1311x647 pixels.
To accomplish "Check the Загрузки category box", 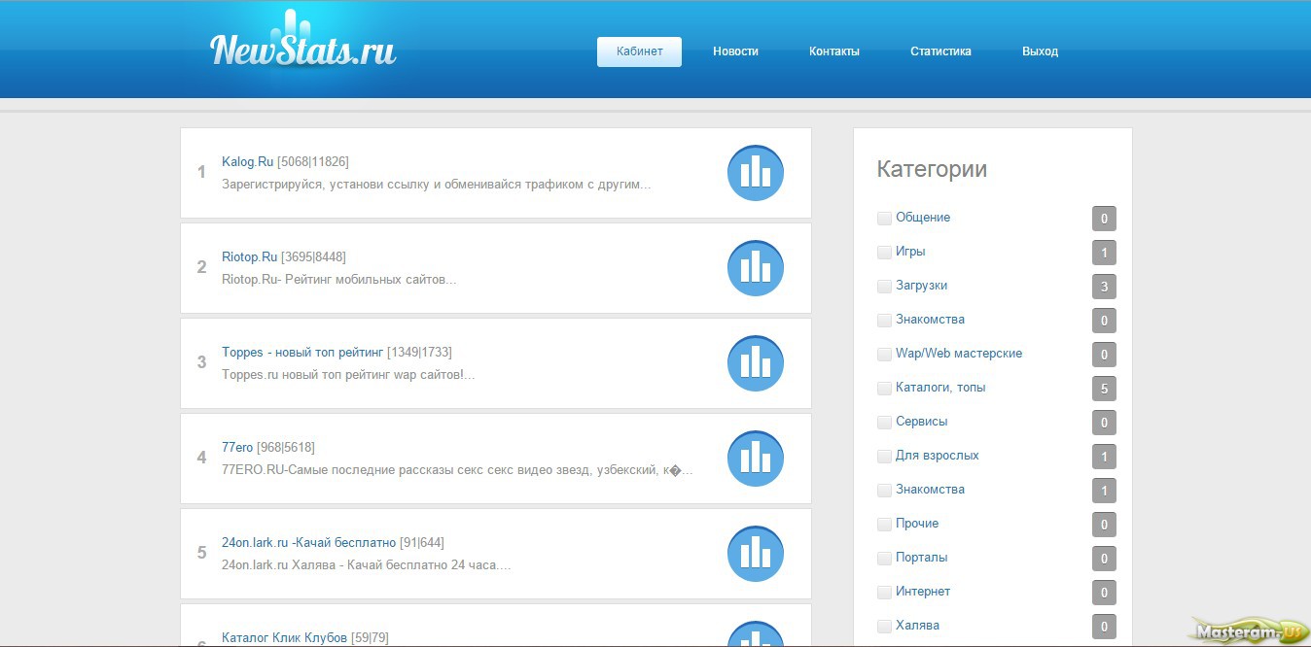I will 884,287.
